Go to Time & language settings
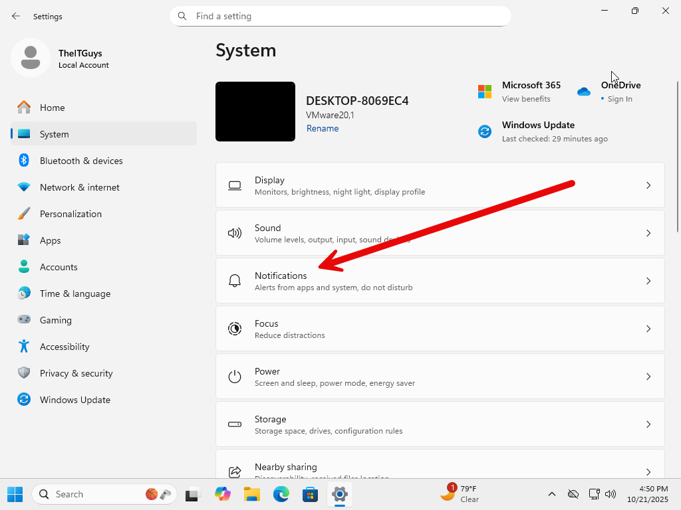Viewport: 681px width, 510px height. 74,294
